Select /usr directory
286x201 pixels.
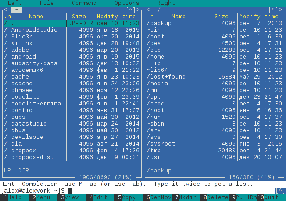tap(215, 157)
